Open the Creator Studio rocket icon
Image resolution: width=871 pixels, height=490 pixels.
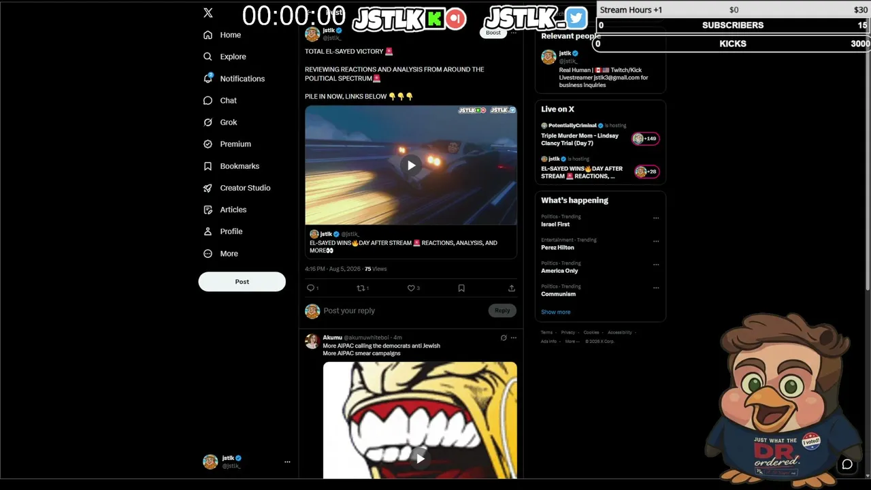pos(208,188)
